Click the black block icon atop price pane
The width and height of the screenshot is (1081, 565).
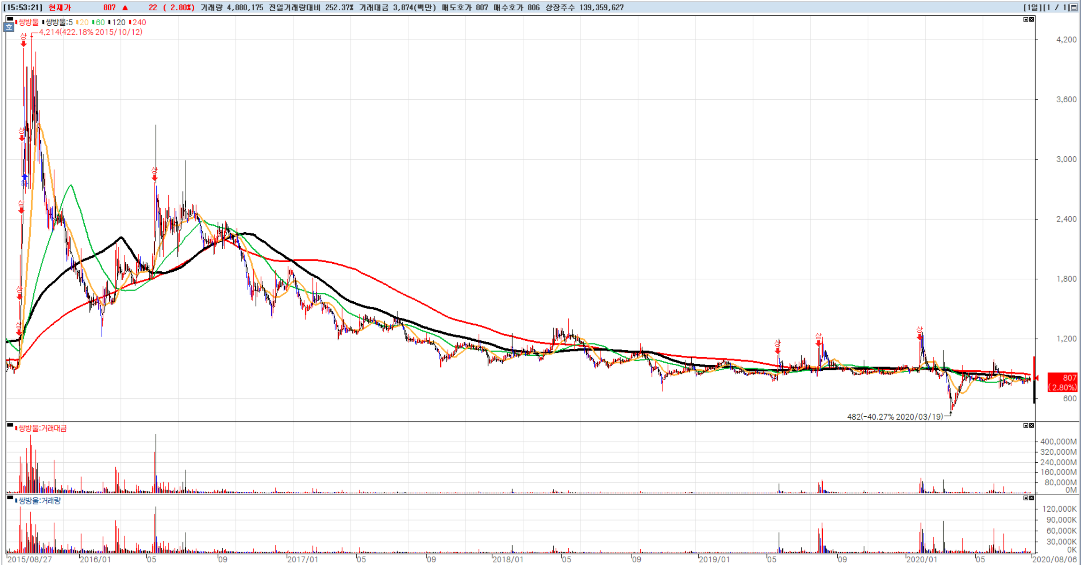point(10,19)
